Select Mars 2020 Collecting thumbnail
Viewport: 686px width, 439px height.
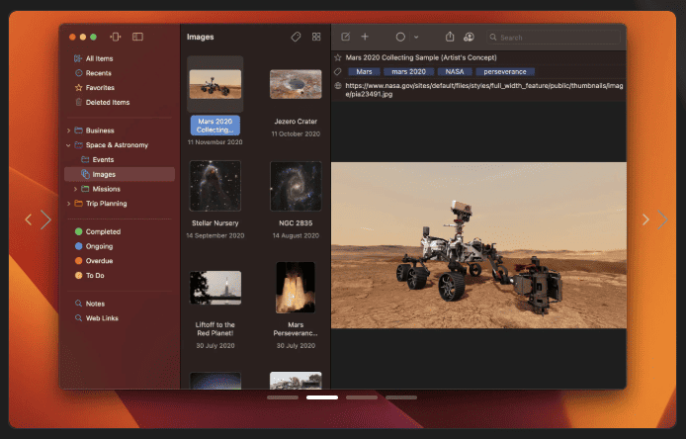[x=215, y=84]
